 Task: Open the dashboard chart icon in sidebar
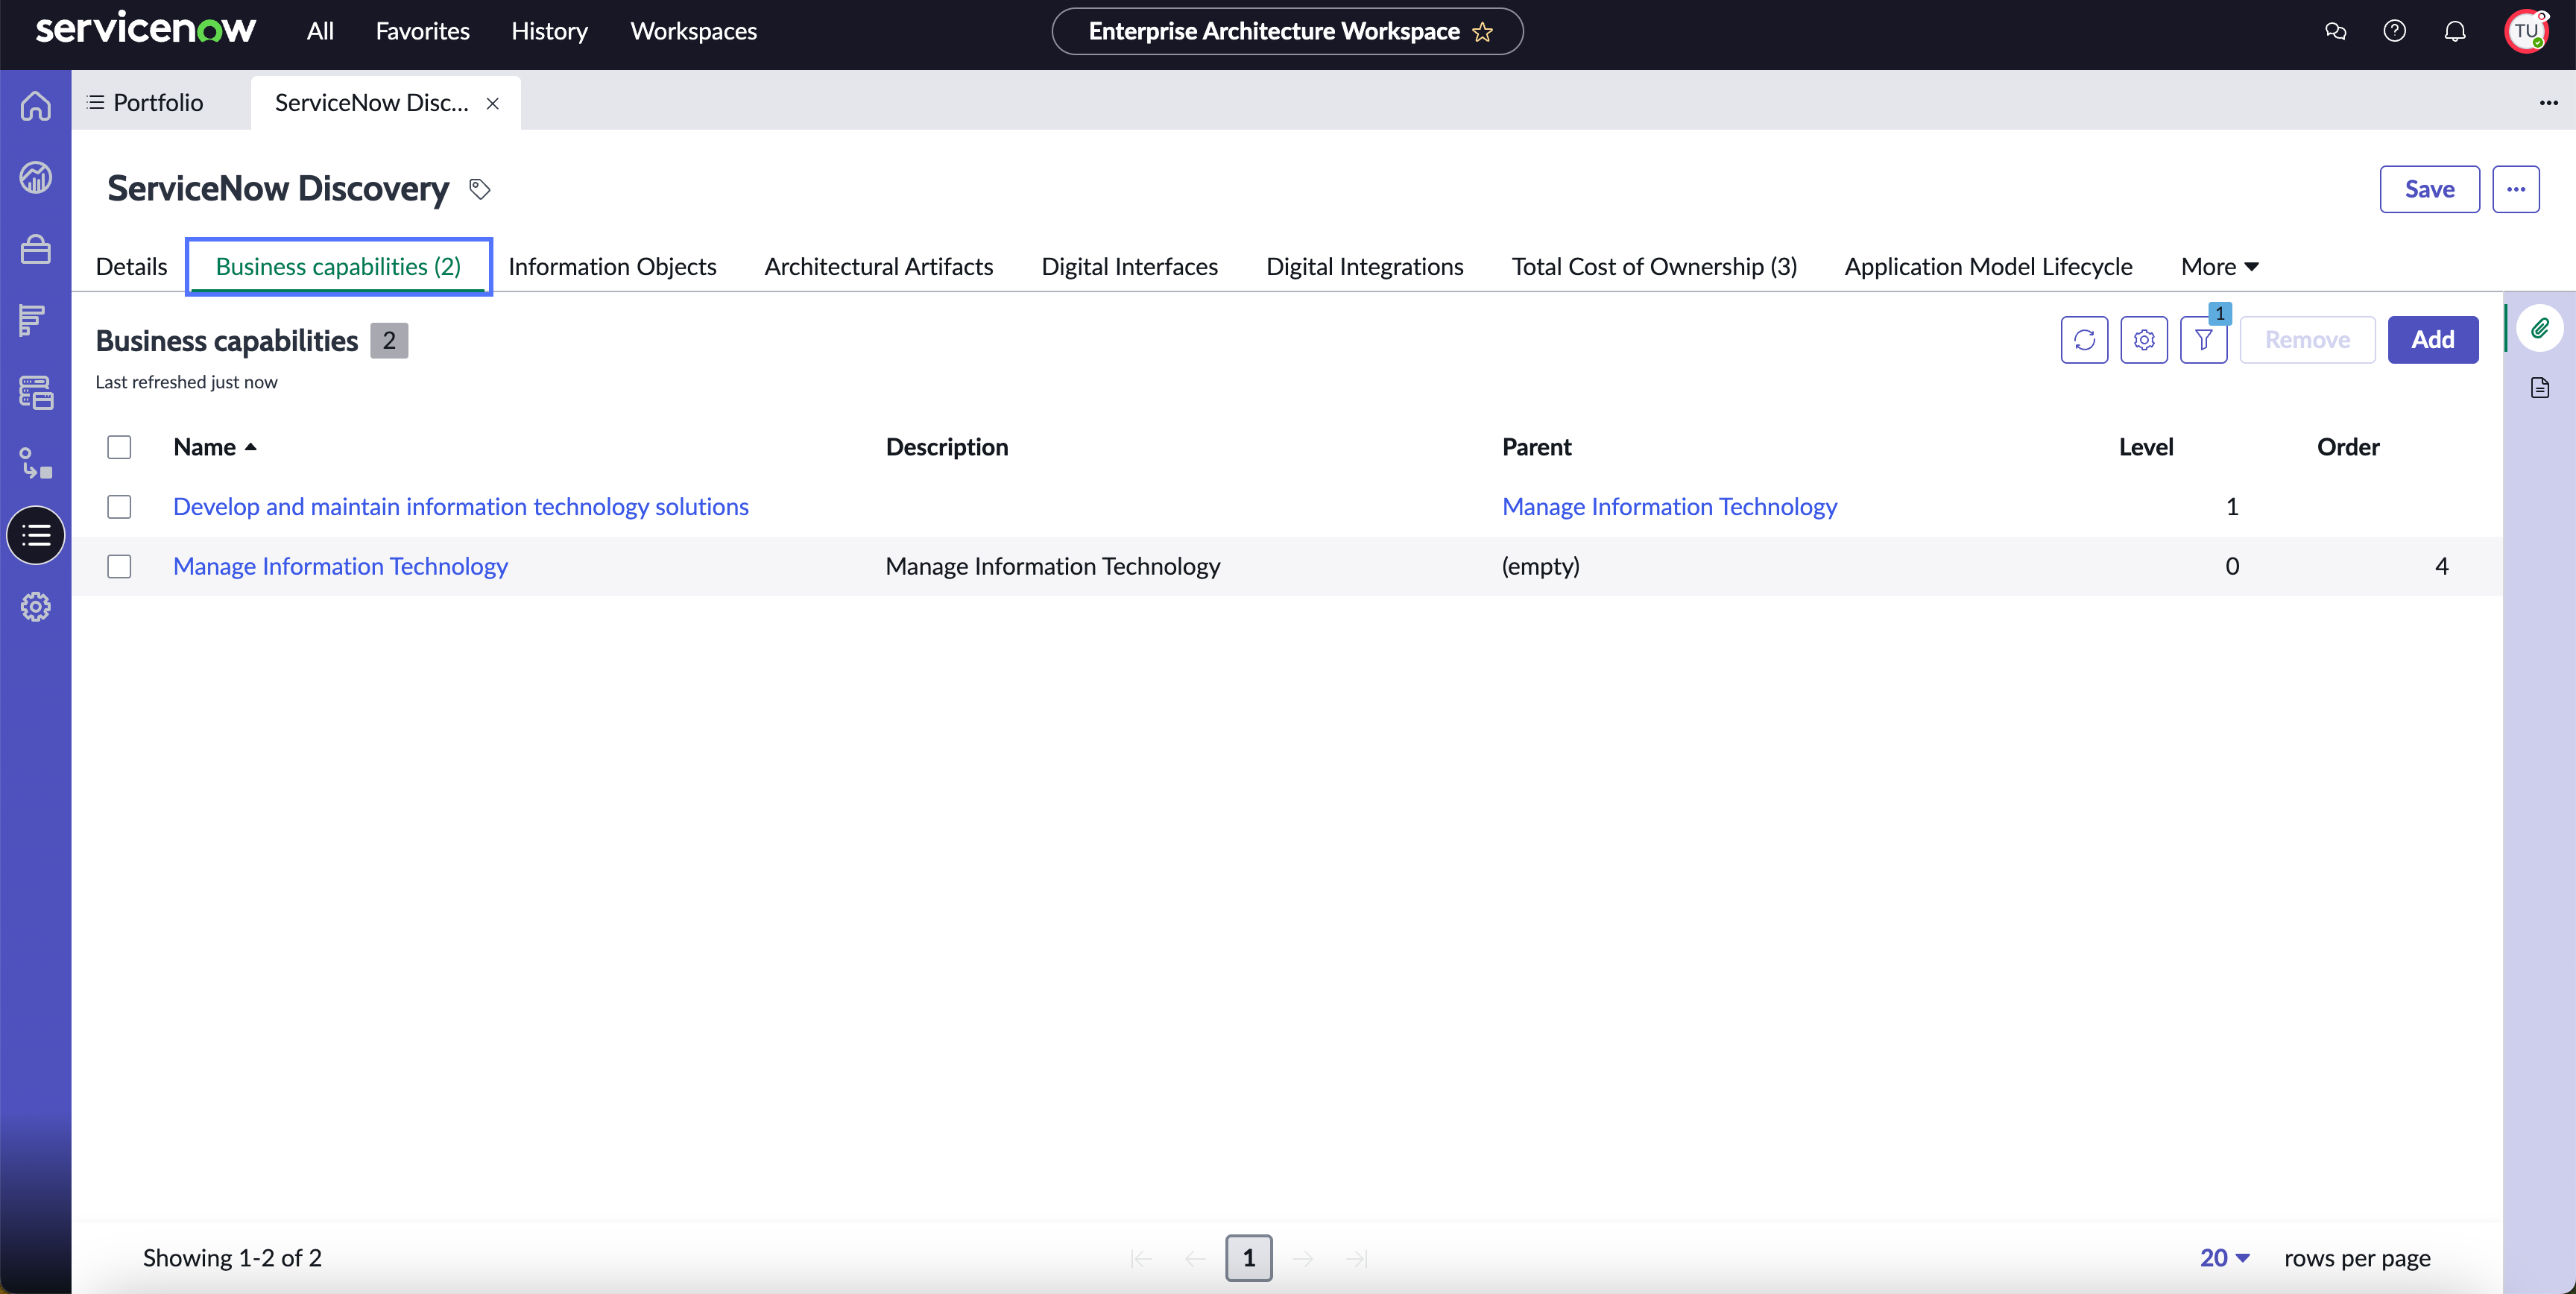click(x=36, y=177)
